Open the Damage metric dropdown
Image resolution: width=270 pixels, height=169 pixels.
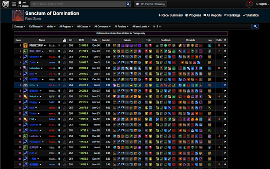(x=20, y=27)
